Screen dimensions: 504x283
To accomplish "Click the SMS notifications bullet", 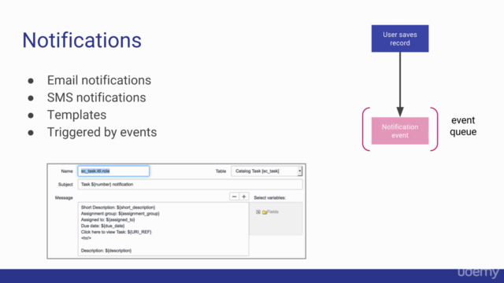I will [x=96, y=97].
